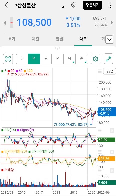Viewport: 116px width, 196px height.
Task: Tap the purple 60 moving average legend
Action: coord(19,71)
